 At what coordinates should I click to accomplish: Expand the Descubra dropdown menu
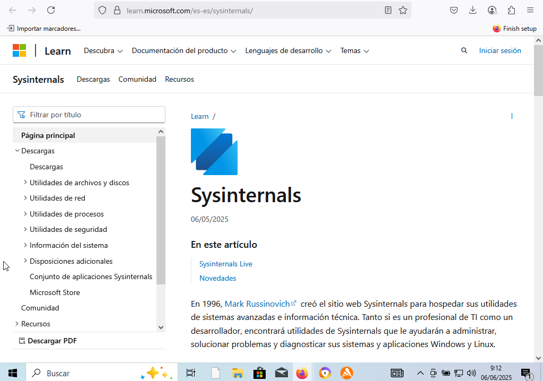click(x=103, y=50)
